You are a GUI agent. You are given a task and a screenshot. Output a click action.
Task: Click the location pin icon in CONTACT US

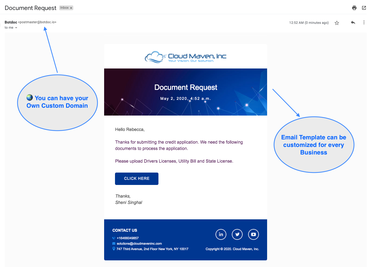pos(113,249)
